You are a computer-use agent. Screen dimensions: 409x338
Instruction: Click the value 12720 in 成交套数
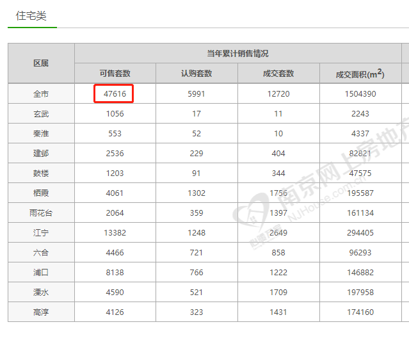pyautogui.click(x=278, y=94)
